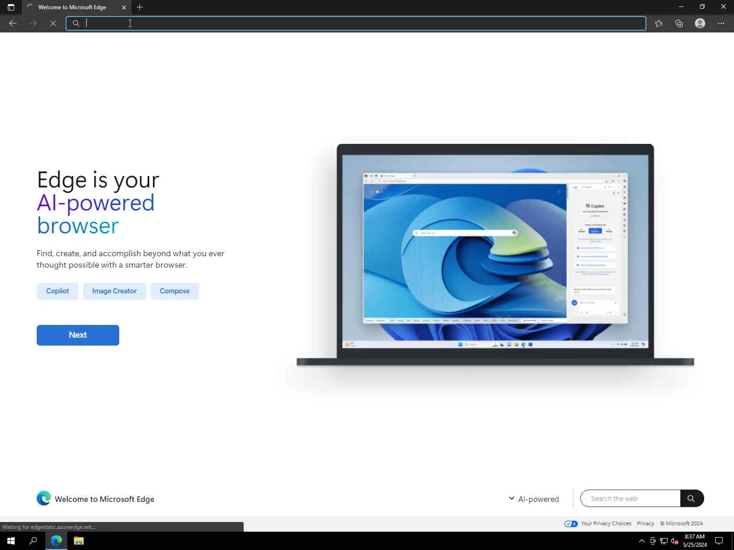
Task: Open a new tab with plus icon
Action: pyautogui.click(x=140, y=7)
